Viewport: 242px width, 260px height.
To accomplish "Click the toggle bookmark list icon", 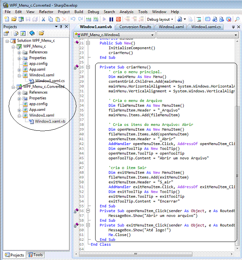I will pos(199,19).
